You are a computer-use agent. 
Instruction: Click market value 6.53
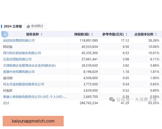pyautogui.click(x=126, y=53)
